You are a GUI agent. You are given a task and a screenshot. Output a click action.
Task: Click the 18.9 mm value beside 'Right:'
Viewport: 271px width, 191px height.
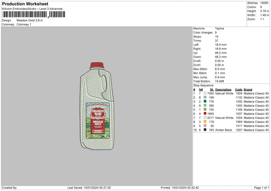221,49
